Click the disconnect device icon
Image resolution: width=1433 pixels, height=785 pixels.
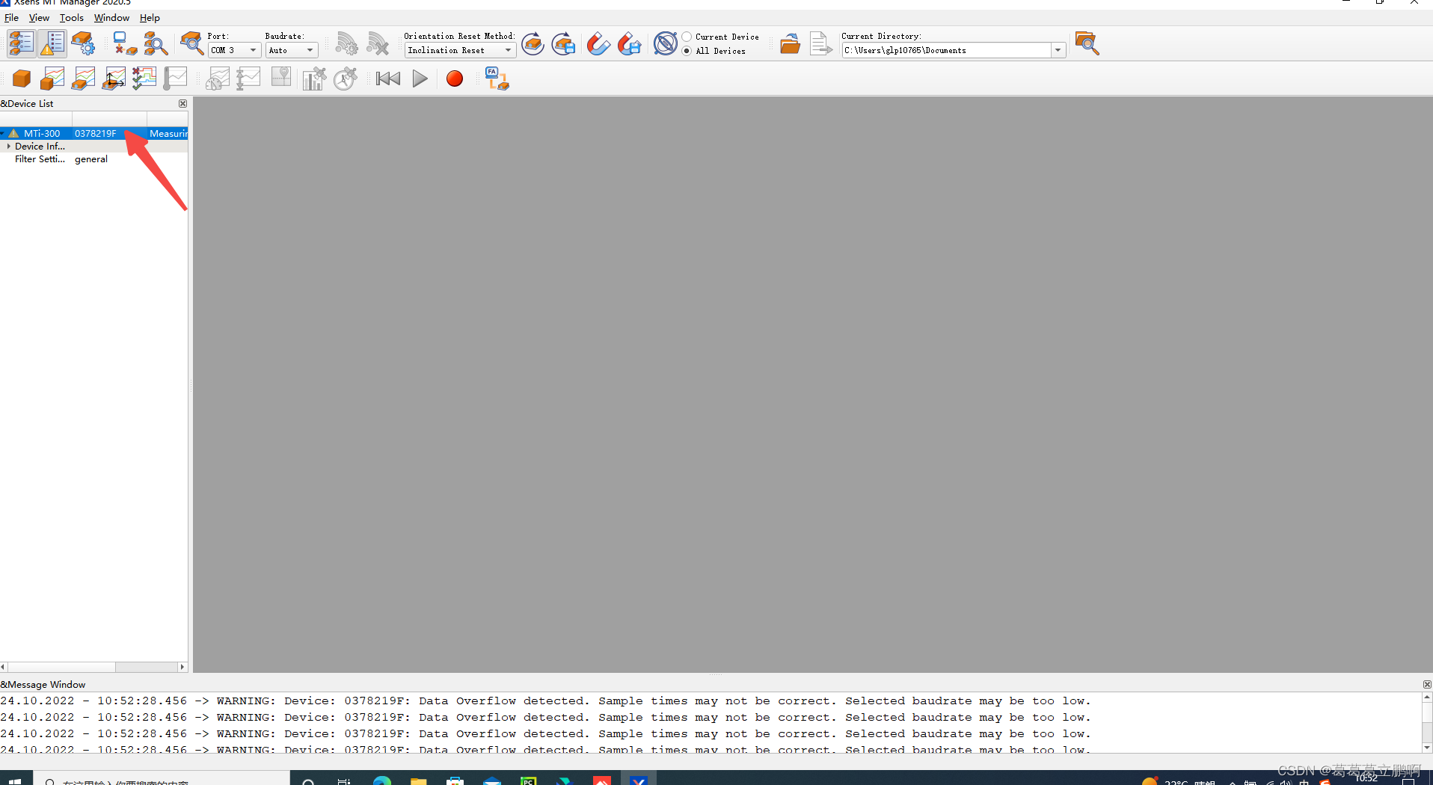click(125, 43)
